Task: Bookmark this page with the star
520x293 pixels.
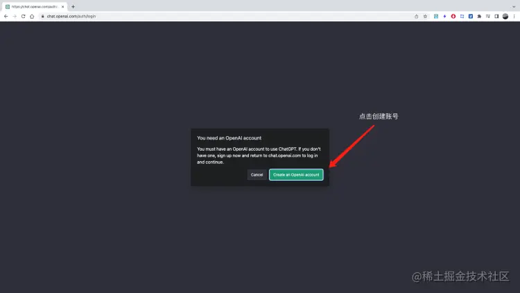Action: pyautogui.click(x=425, y=16)
